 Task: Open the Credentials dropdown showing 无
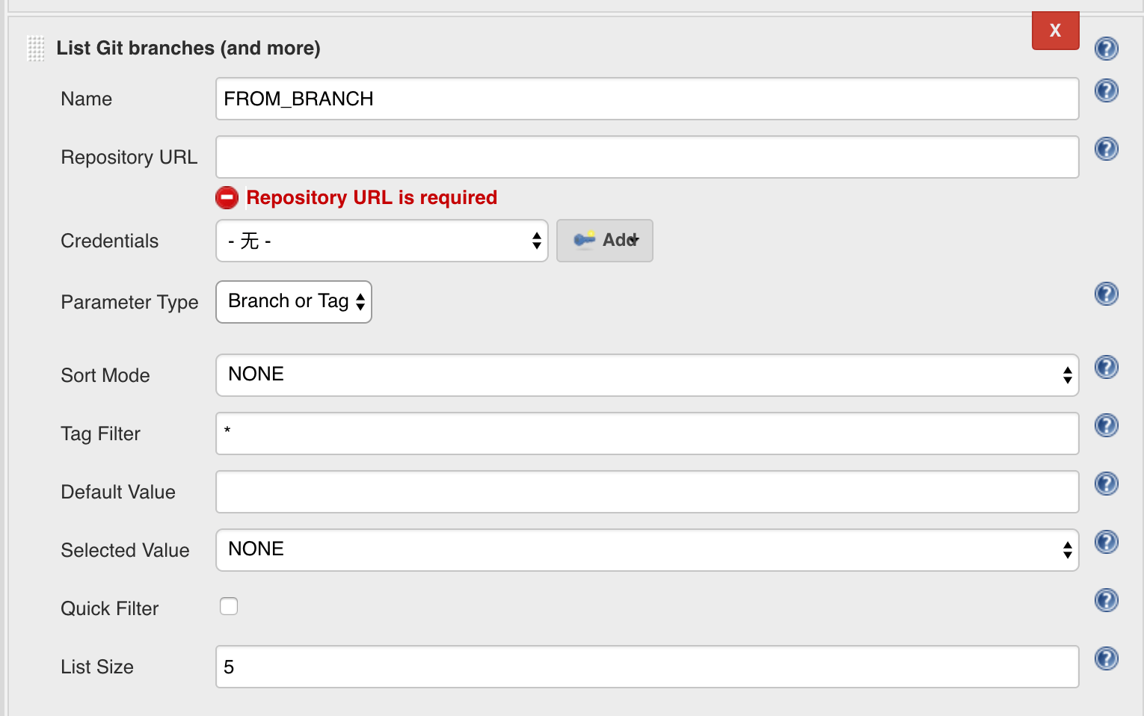381,241
